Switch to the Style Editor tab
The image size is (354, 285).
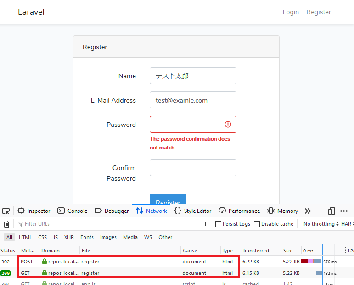tap(193, 211)
